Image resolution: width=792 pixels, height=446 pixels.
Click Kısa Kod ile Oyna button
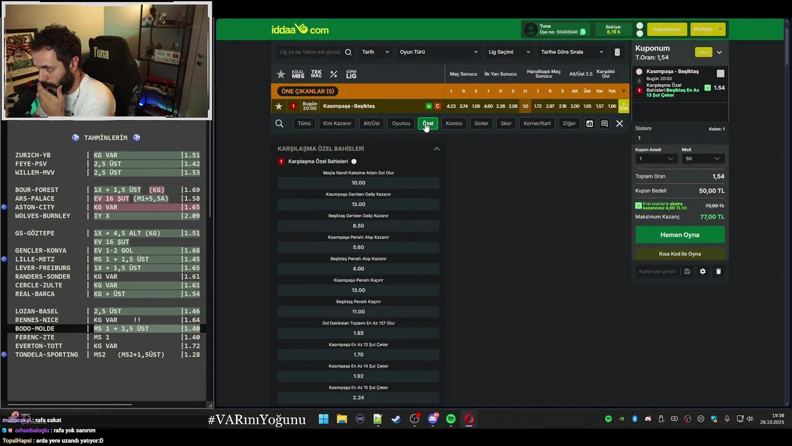point(680,254)
